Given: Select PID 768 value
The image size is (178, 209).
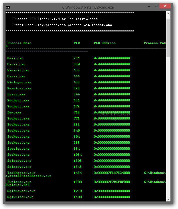Looking at the screenshot, I should [x=77, y=112].
